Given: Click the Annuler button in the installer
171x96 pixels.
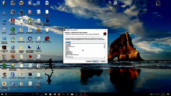Looking at the screenshot, I should [x=103, y=61].
